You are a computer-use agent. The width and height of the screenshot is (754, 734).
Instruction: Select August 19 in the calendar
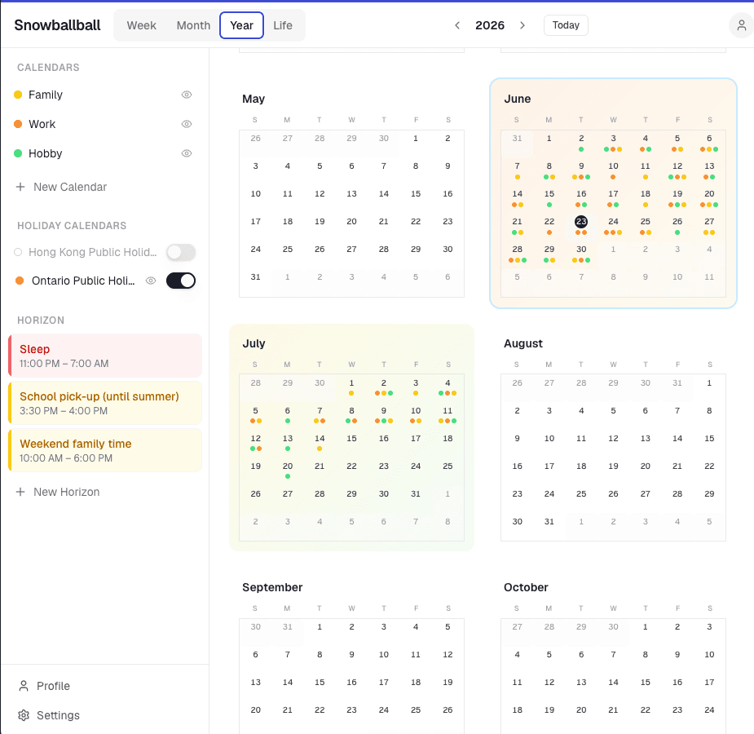[613, 466]
